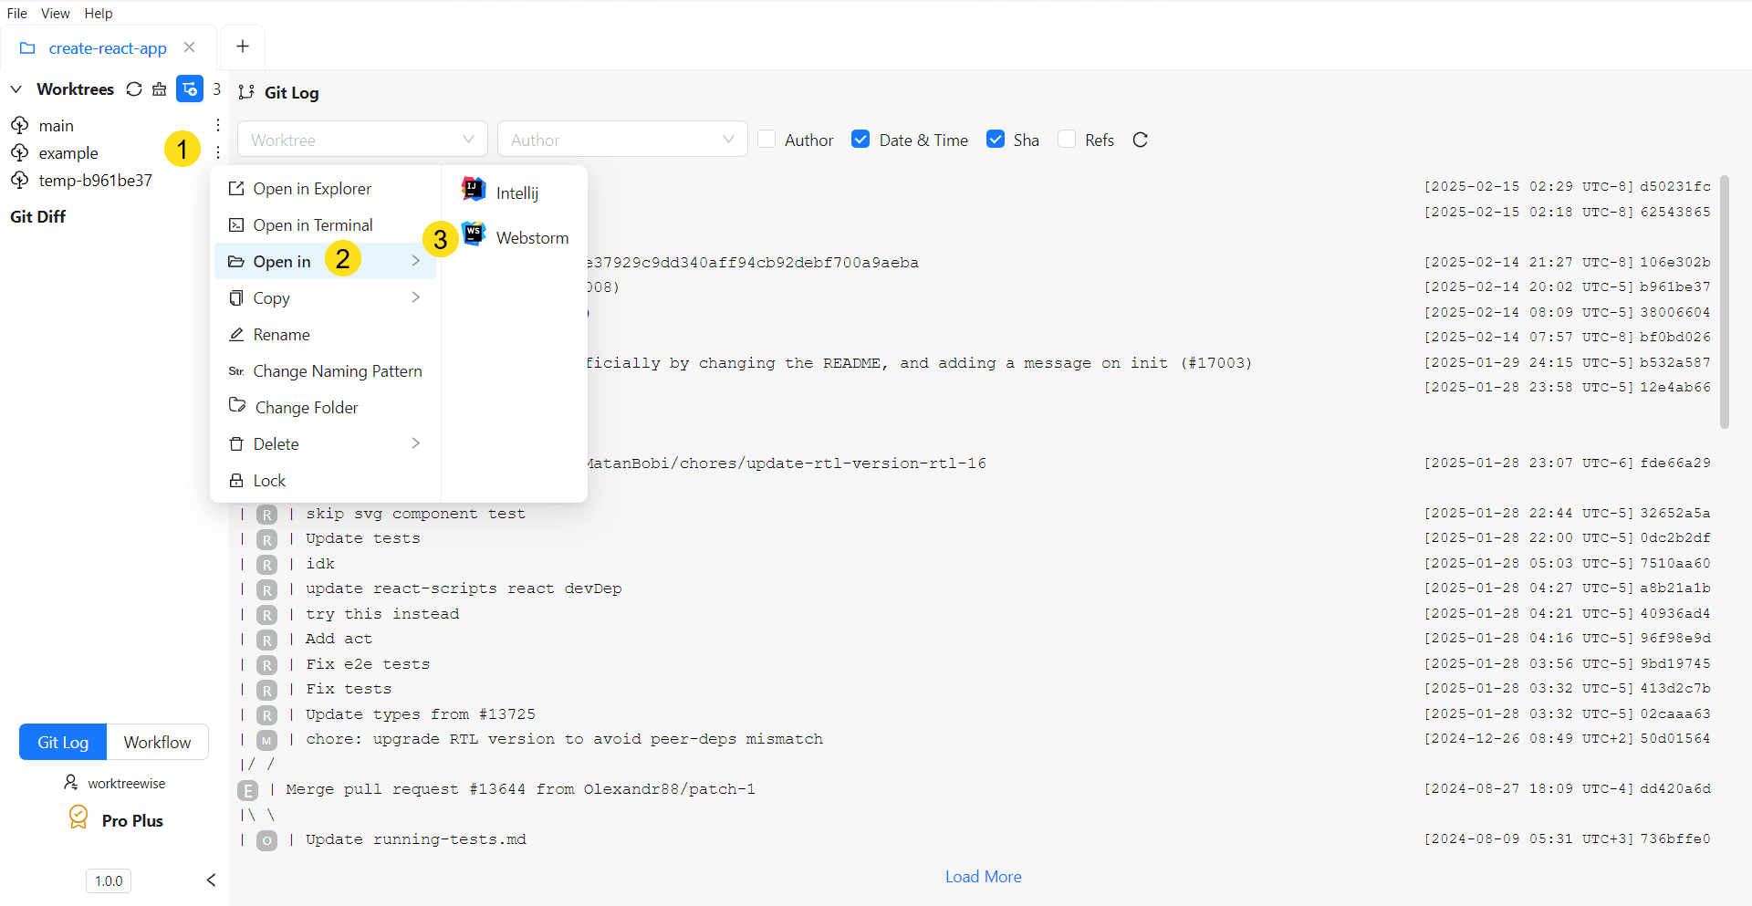Create a new worktree with the blue add icon
Image resolution: width=1752 pixels, height=906 pixels.
tap(189, 89)
